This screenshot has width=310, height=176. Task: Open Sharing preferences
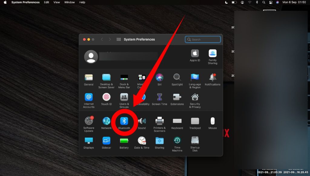159,143
